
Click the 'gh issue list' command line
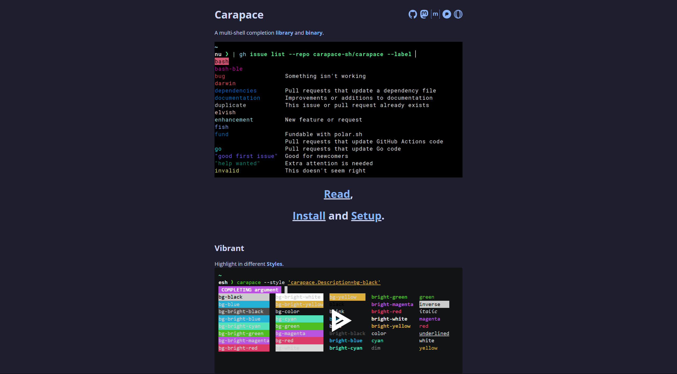(x=325, y=54)
